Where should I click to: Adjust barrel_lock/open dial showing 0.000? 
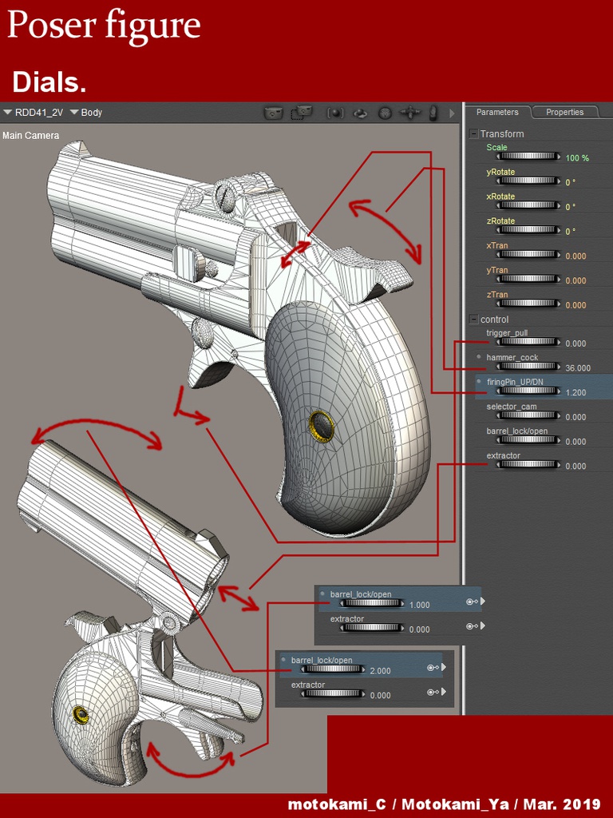coord(528,440)
